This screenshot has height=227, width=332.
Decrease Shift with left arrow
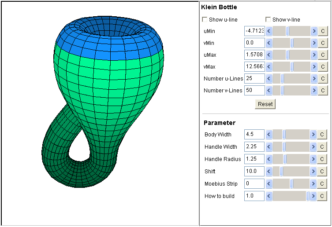click(269, 171)
